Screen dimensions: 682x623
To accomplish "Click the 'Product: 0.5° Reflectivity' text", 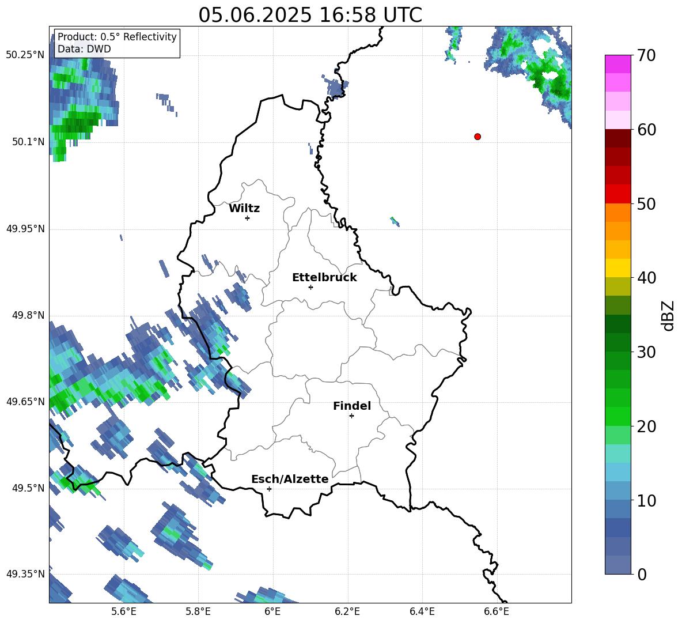I will (x=117, y=36).
